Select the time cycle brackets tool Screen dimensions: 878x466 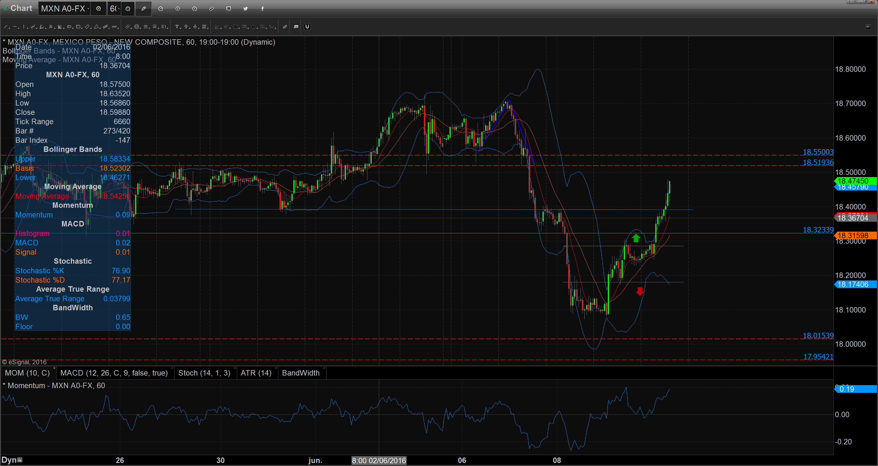tap(114, 27)
